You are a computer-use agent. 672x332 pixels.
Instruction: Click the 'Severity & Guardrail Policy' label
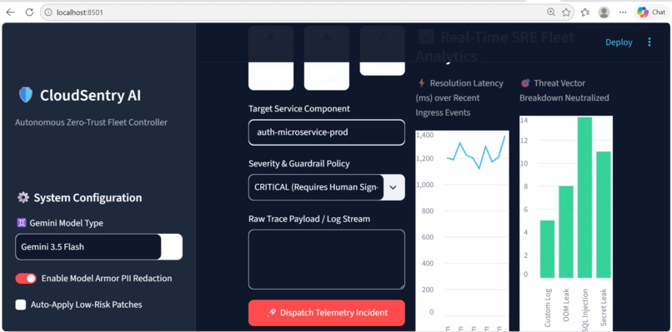[299, 163]
